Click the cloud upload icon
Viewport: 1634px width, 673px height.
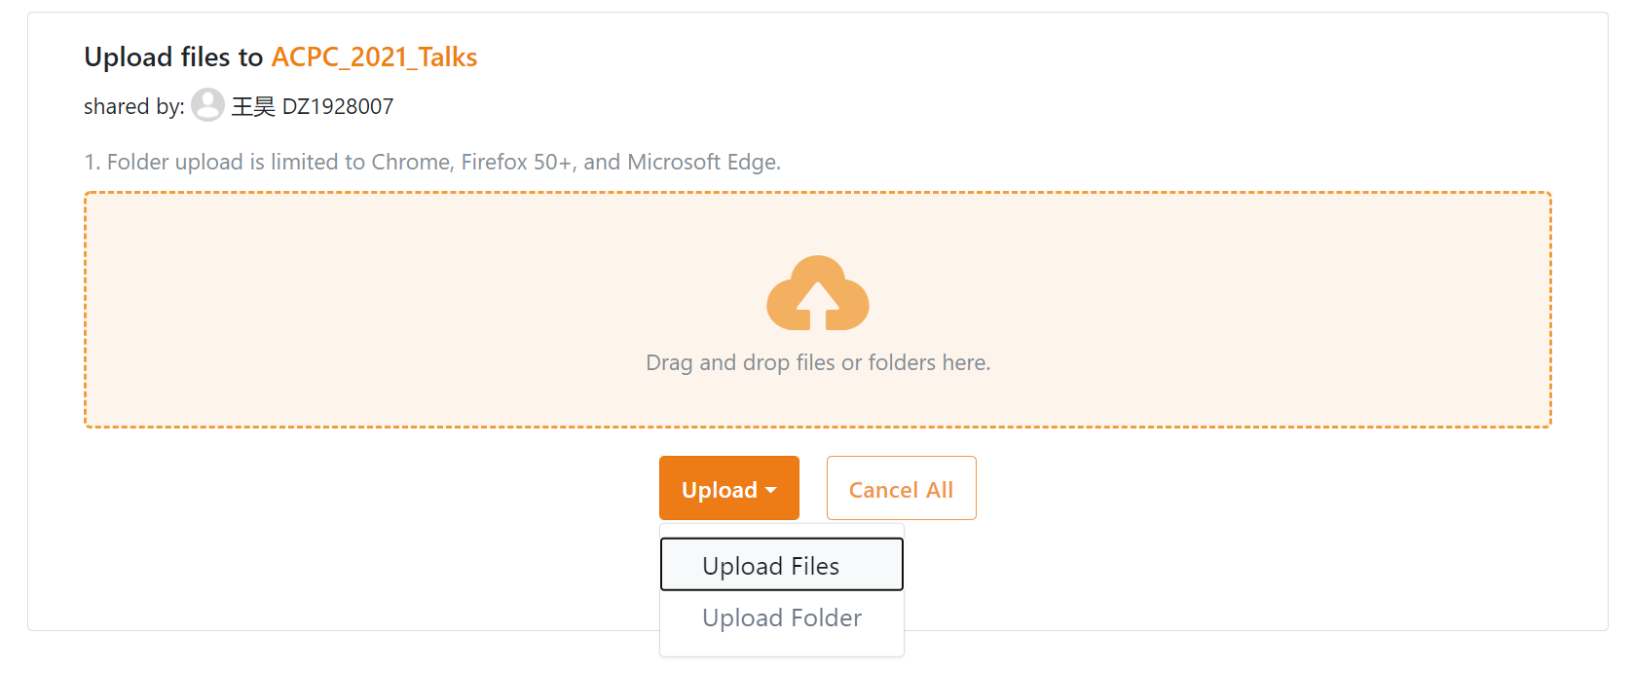(x=817, y=293)
